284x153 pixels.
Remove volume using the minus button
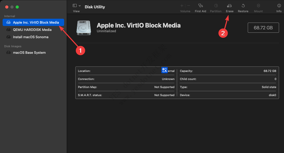[189, 6]
